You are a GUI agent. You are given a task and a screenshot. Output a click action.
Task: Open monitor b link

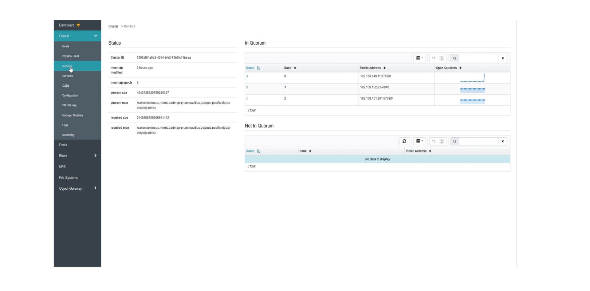click(247, 87)
